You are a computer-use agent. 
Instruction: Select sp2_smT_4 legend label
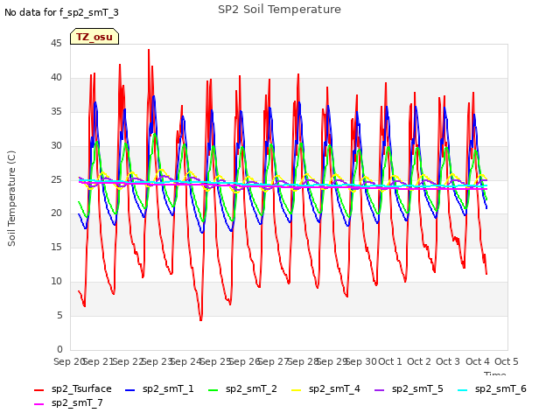[334, 388]
